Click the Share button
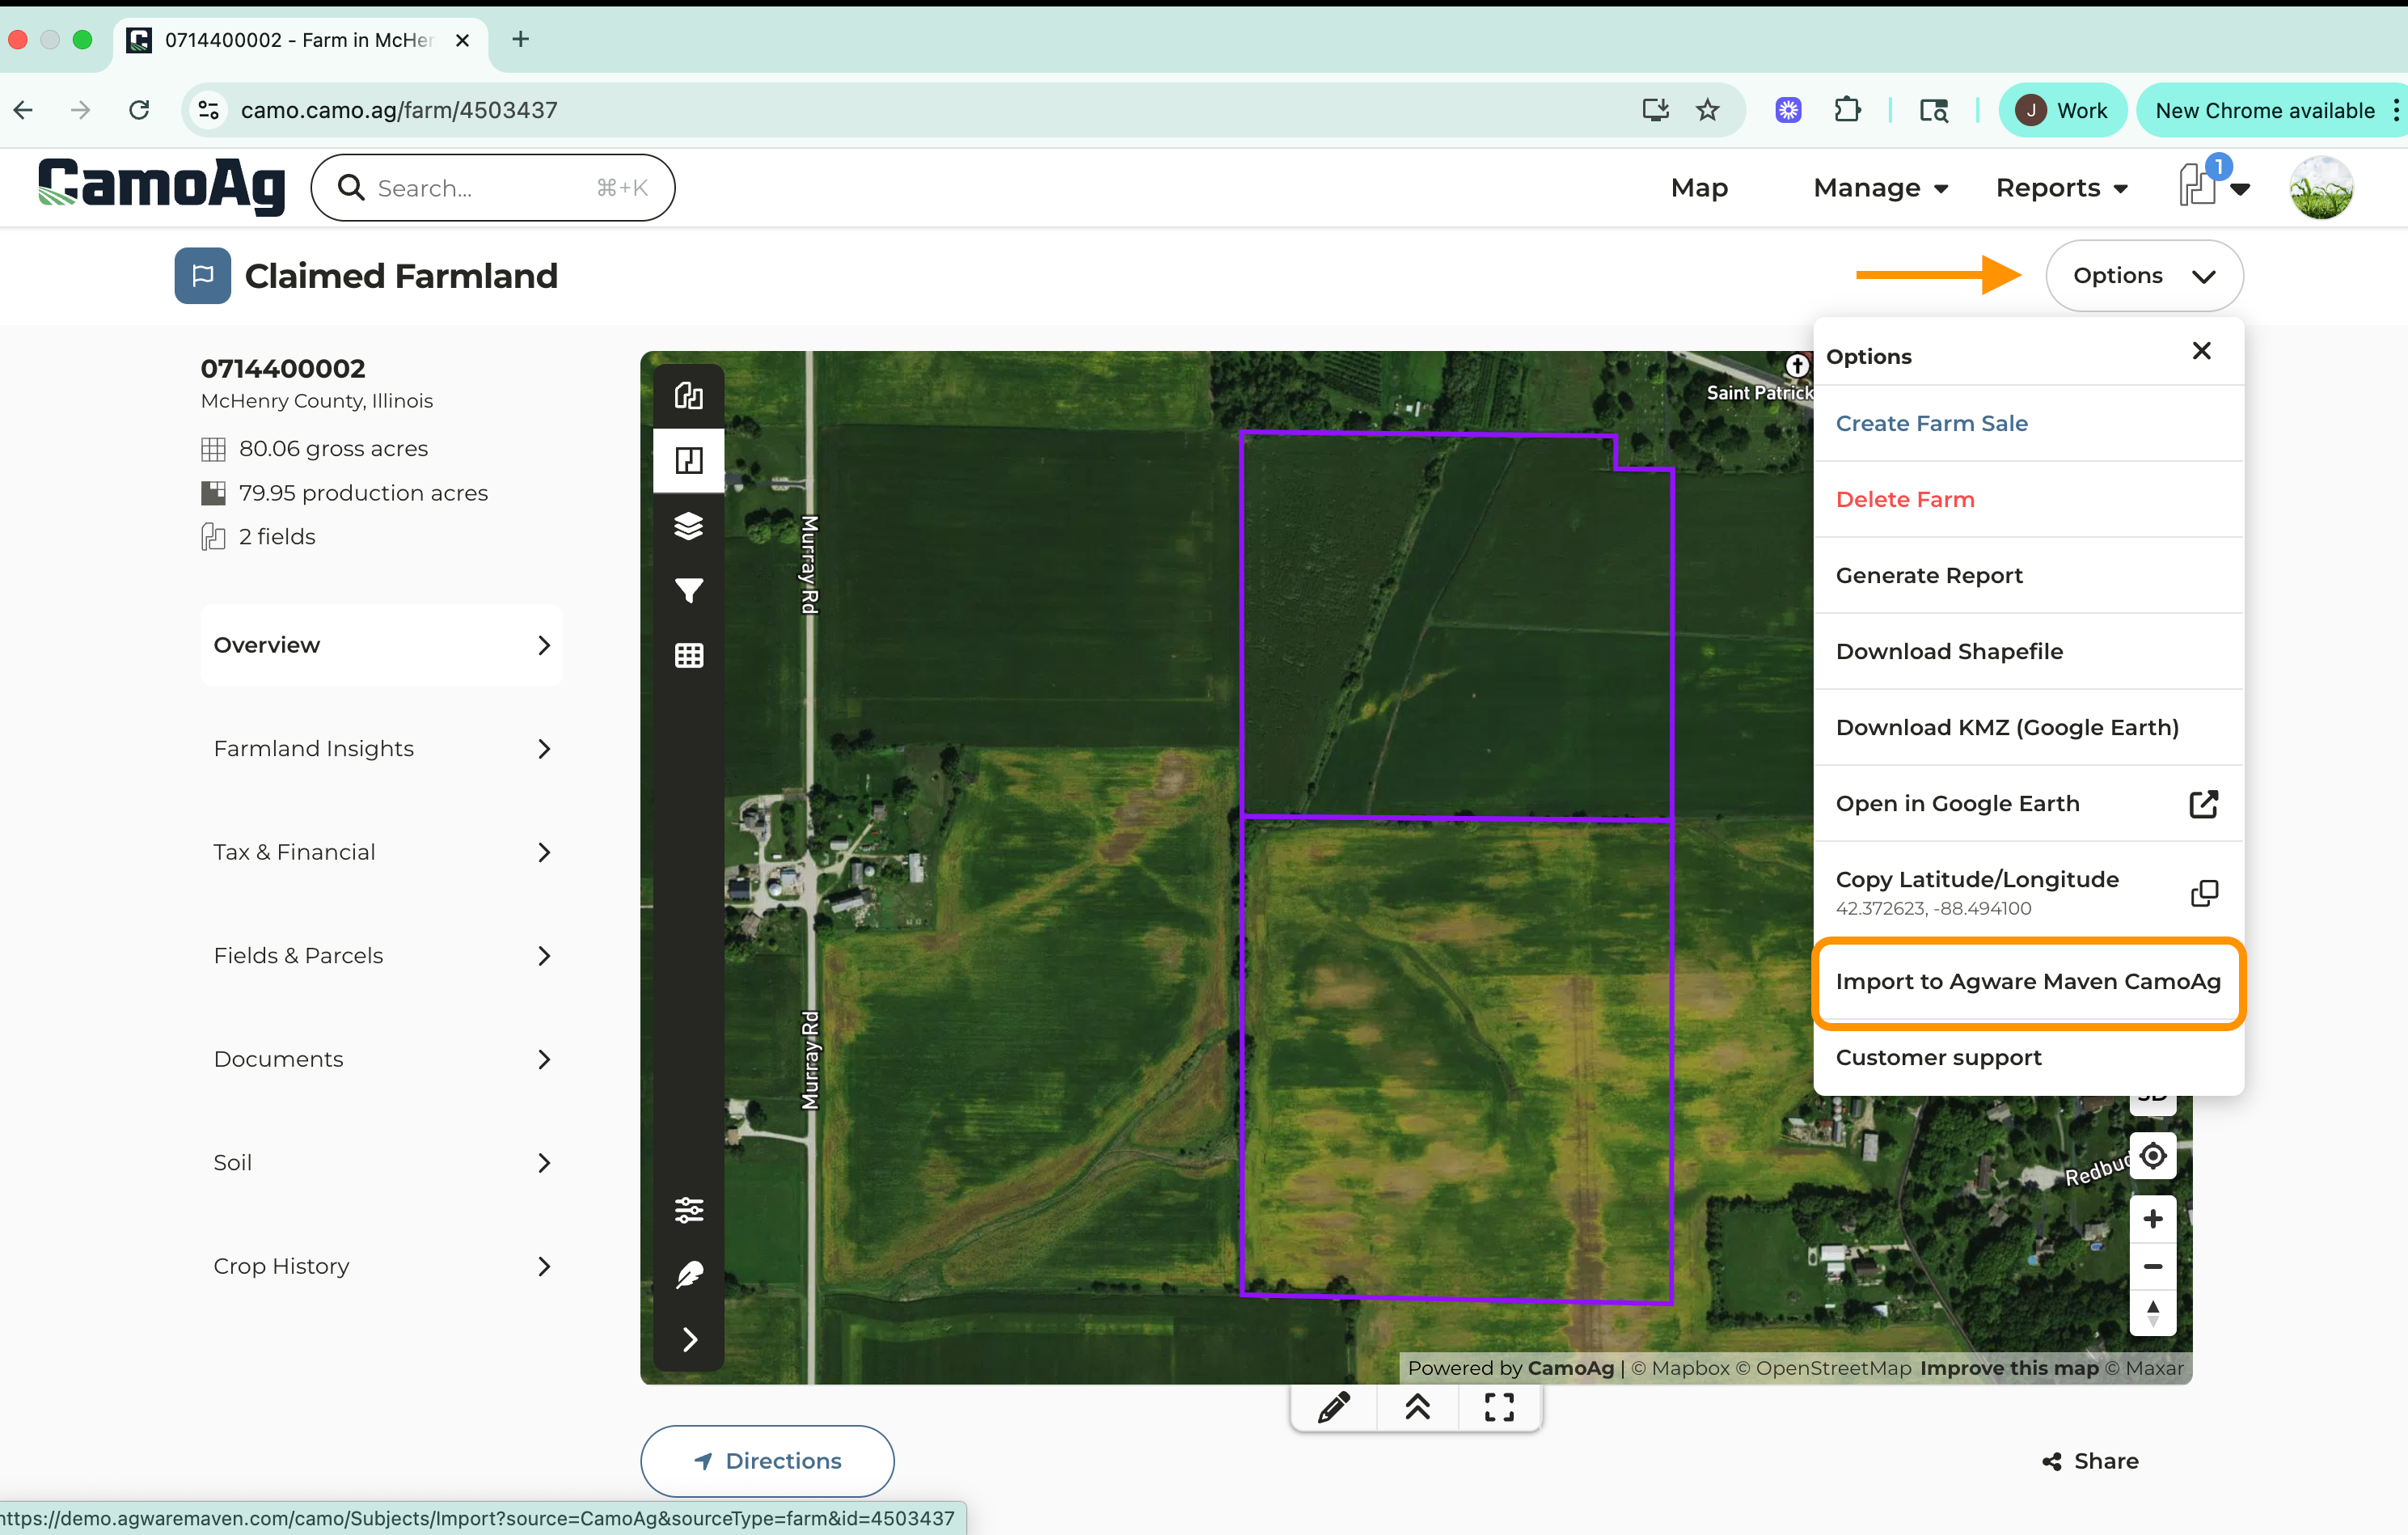 [x=2090, y=1461]
